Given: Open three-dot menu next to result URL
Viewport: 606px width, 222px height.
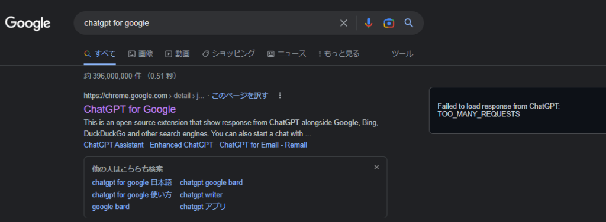Looking at the screenshot, I should (x=280, y=96).
